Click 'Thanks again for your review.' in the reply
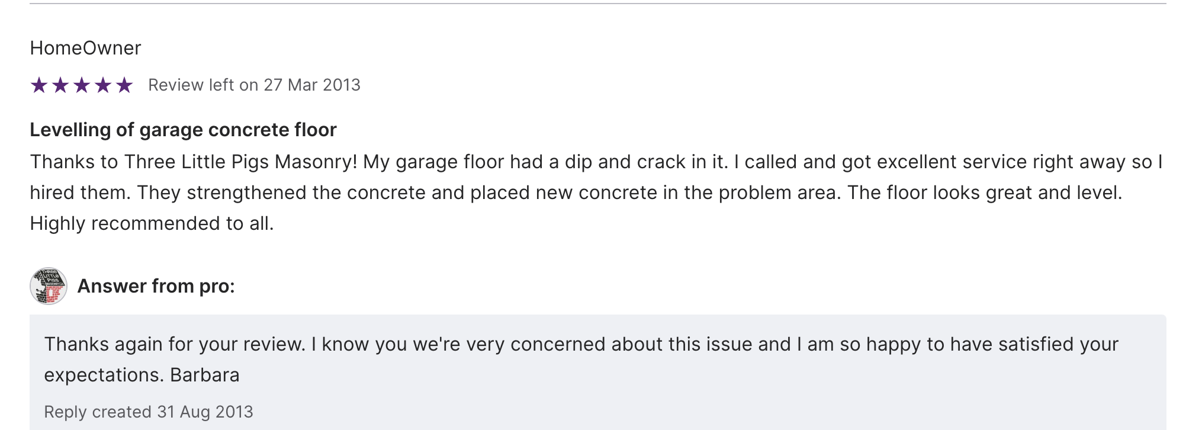1202x430 pixels. pyautogui.click(x=175, y=344)
